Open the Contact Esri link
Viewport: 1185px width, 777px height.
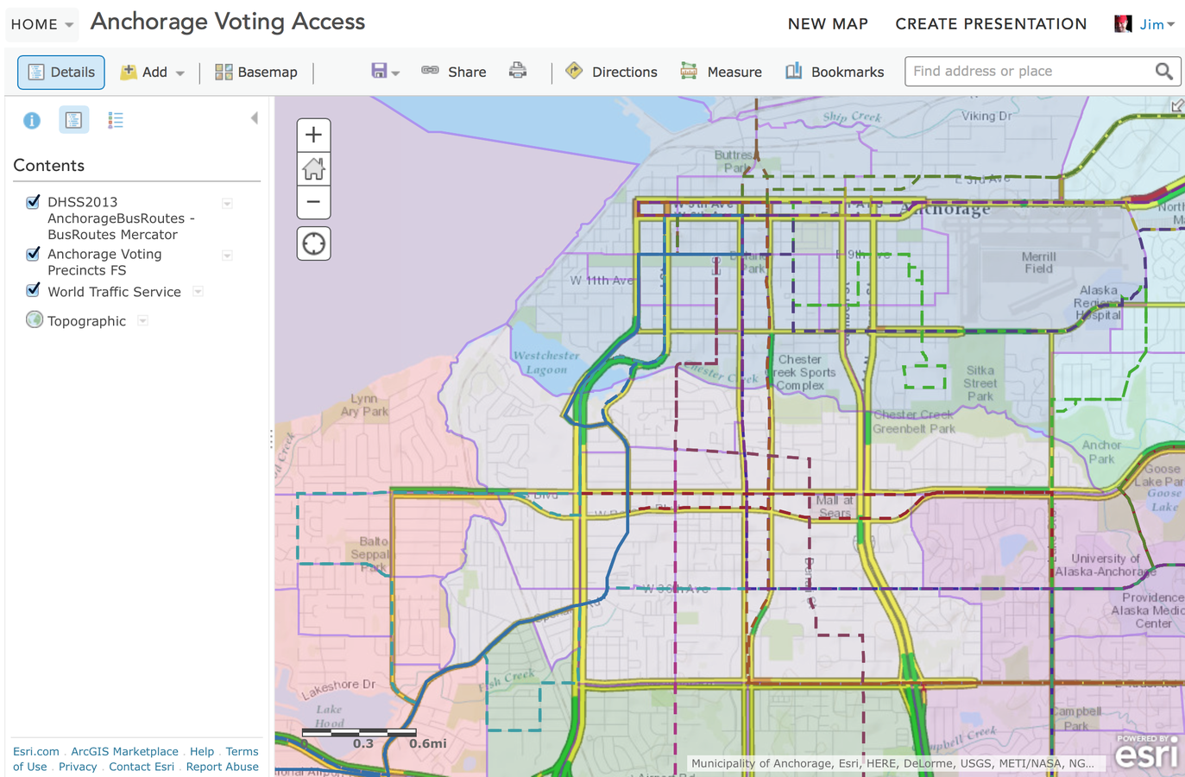coord(142,767)
